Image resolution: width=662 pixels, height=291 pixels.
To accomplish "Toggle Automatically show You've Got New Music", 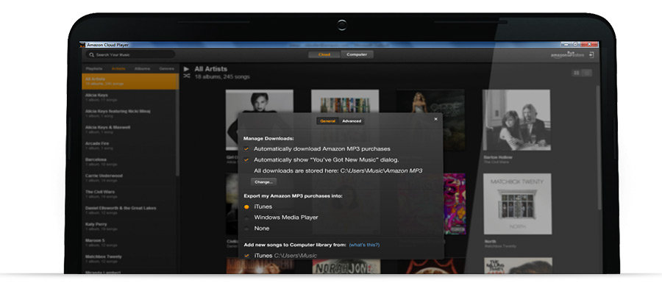I will click(246, 160).
